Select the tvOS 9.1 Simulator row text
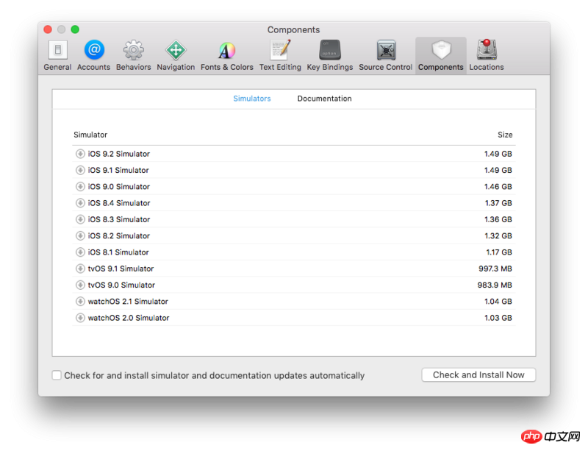 [x=121, y=269]
